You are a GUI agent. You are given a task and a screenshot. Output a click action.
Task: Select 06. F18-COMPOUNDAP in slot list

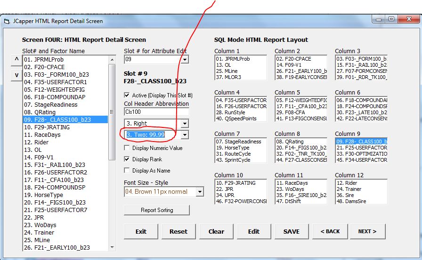tap(65, 97)
